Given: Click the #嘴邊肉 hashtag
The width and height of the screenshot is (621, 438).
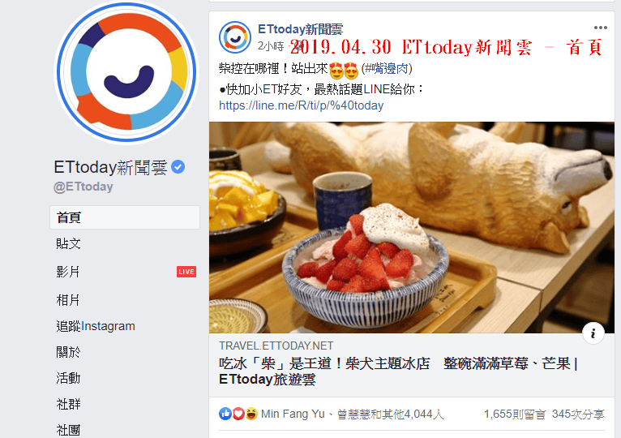Looking at the screenshot, I should tap(386, 69).
